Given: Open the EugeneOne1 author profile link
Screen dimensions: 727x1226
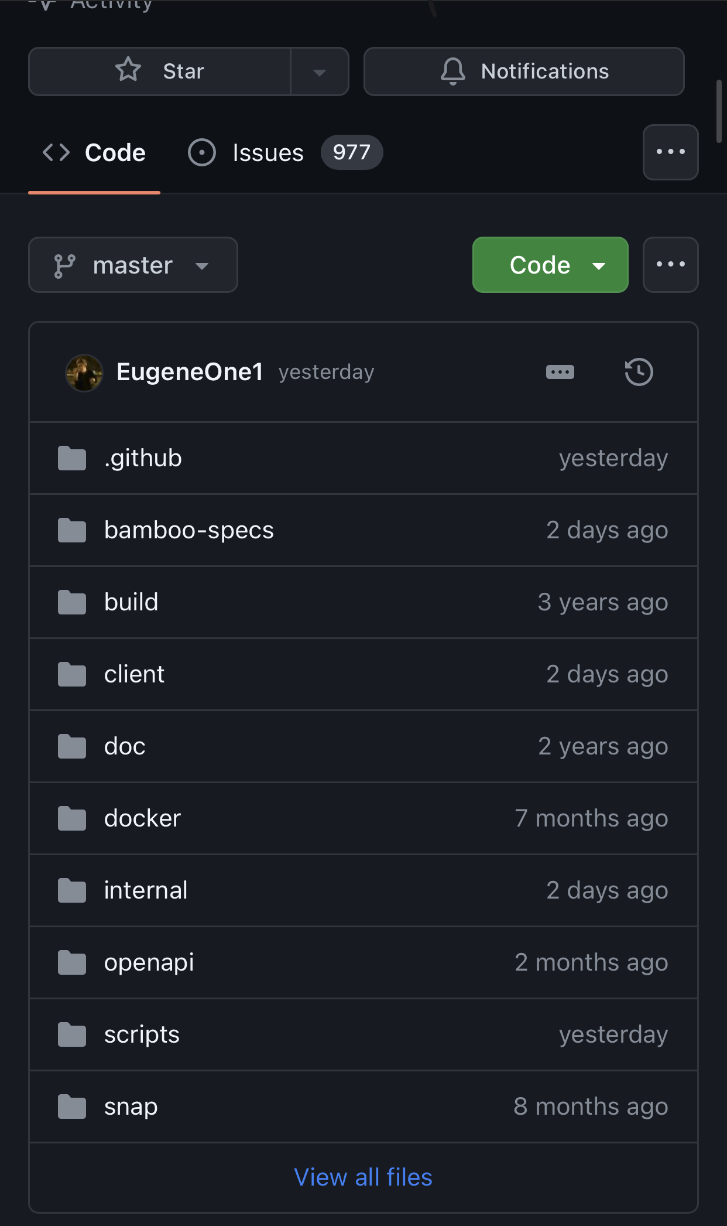Looking at the screenshot, I should pos(190,373).
